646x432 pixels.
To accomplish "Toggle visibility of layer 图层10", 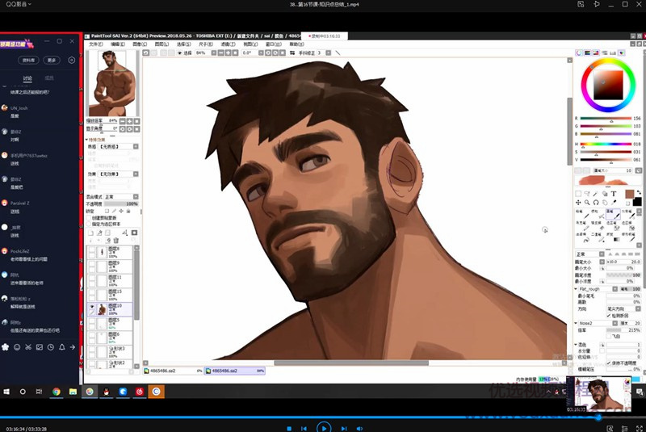I will [91, 308].
